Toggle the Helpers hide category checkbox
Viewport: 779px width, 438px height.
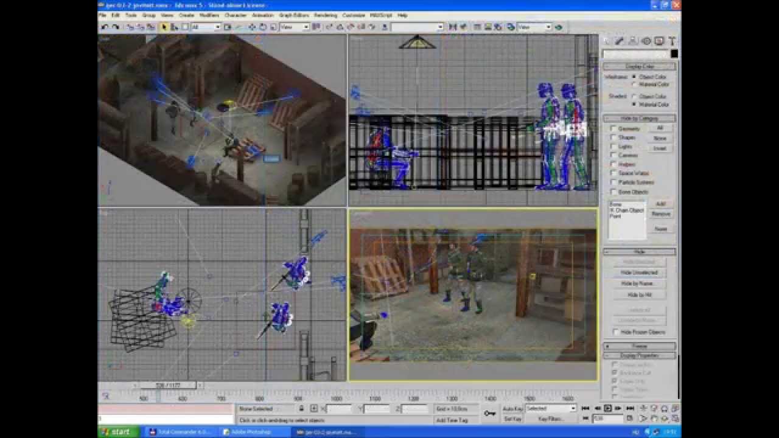613,164
